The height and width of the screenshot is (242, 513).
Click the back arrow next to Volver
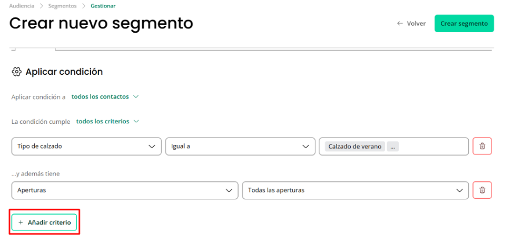pyautogui.click(x=400, y=24)
